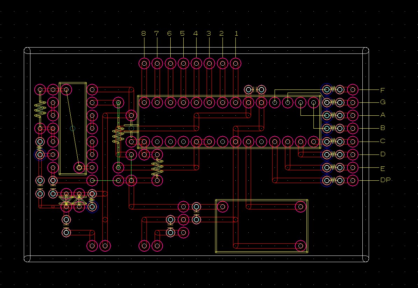Select the pin label '4'
This screenshot has height=288, width=418.
(x=196, y=34)
